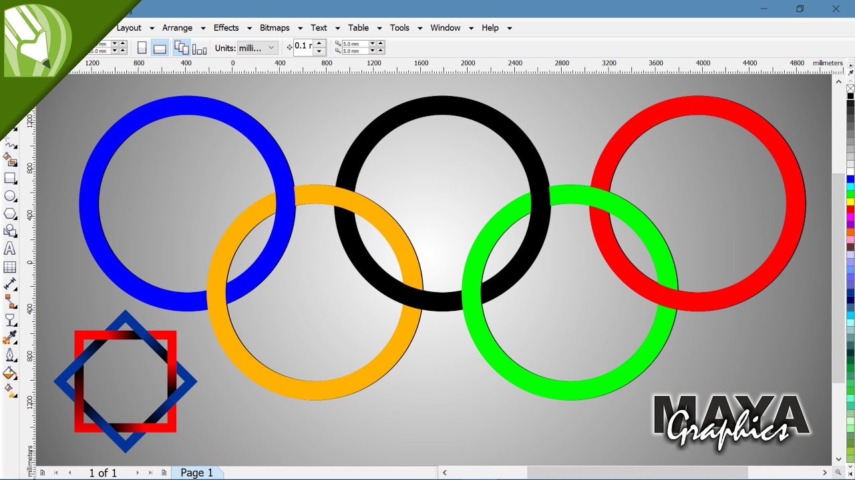Go to the next page
Screen dimensions: 855x480
(x=138, y=473)
